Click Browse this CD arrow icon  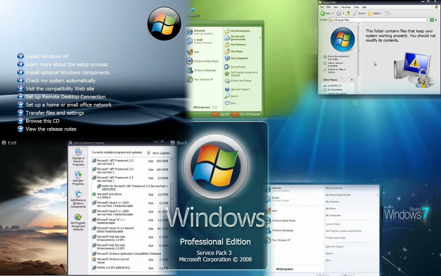[x=21, y=121]
